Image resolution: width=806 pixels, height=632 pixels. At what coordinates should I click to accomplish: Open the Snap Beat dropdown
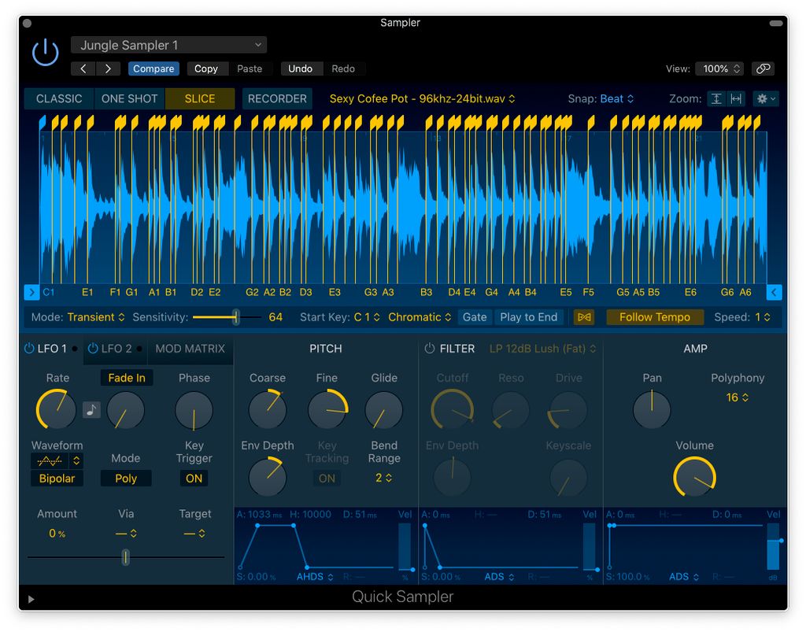coord(617,98)
